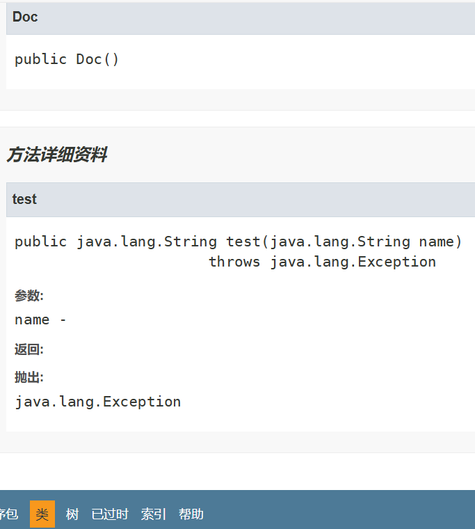Screen dimensions: 475x529
Task: Click the word 'public' before Doc()
Action: point(40,59)
